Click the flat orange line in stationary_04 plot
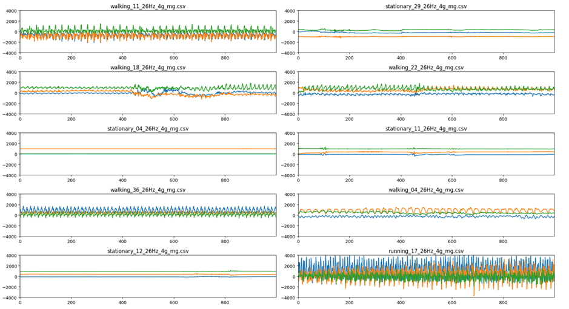The width and height of the screenshot is (569, 309). (148, 149)
